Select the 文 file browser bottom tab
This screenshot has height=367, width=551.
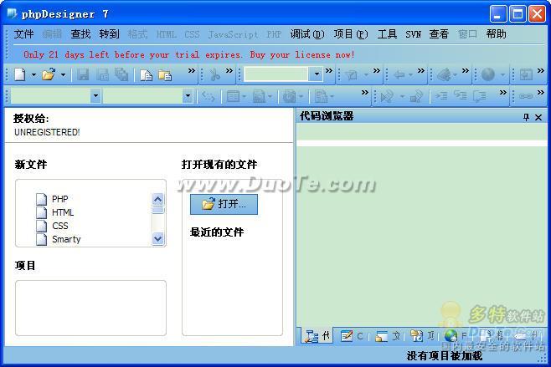387,336
